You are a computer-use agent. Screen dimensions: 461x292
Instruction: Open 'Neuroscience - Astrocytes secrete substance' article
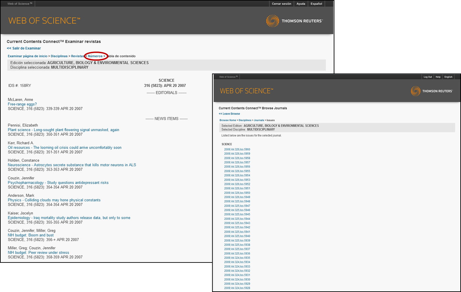72,165
